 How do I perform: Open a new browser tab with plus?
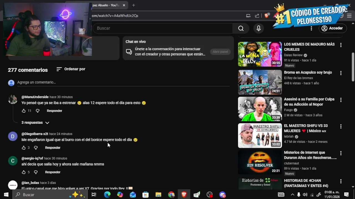133,5
